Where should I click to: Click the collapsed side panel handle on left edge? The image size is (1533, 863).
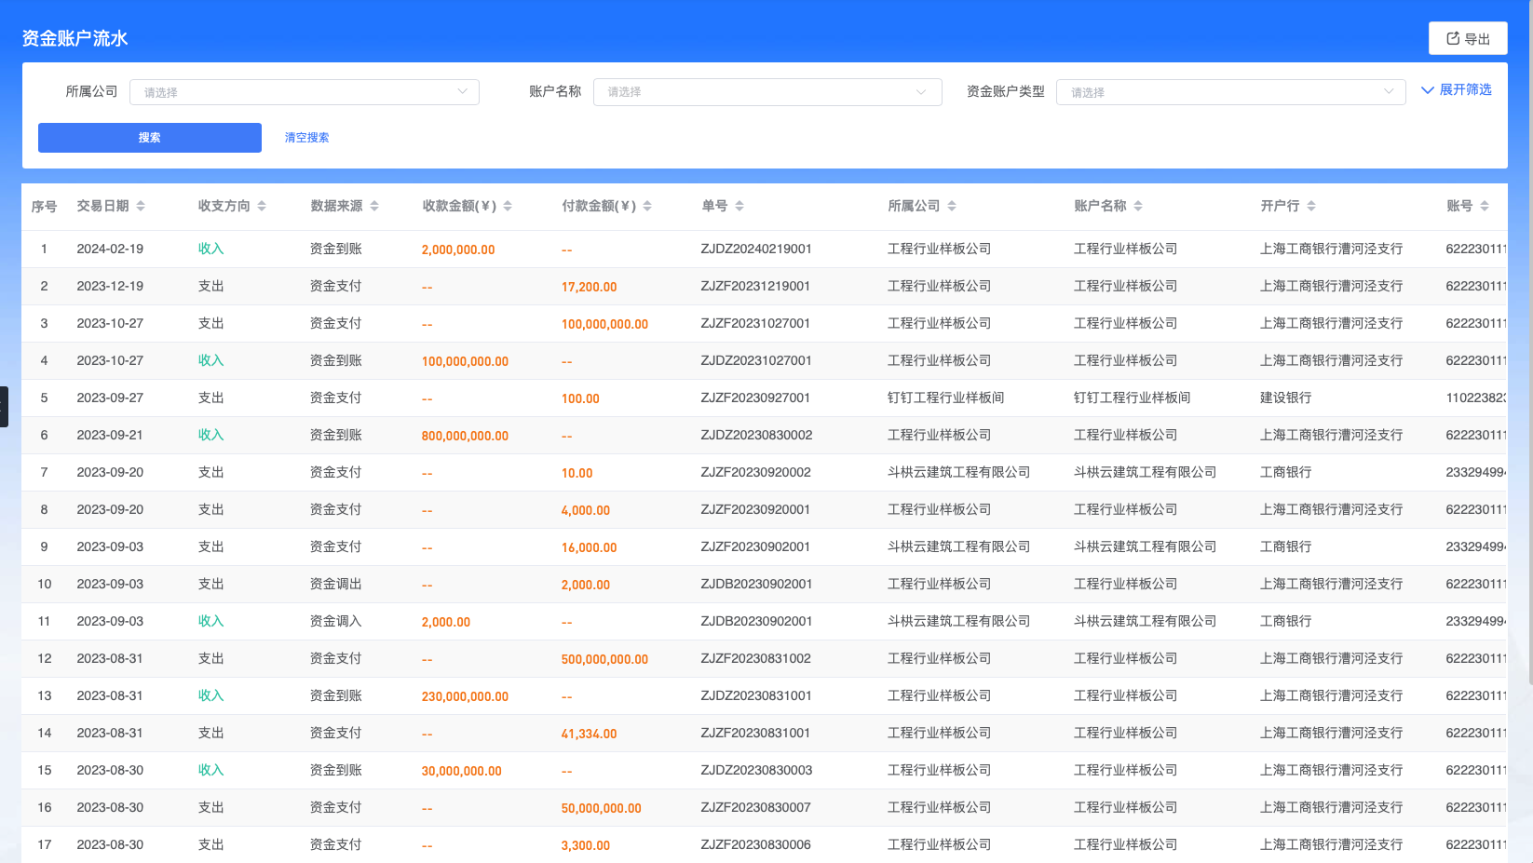pyautogui.click(x=4, y=406)
